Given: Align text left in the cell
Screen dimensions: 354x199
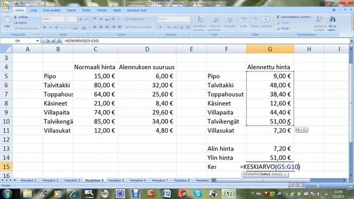Looking at the screenshot, I should pos(95,27).
